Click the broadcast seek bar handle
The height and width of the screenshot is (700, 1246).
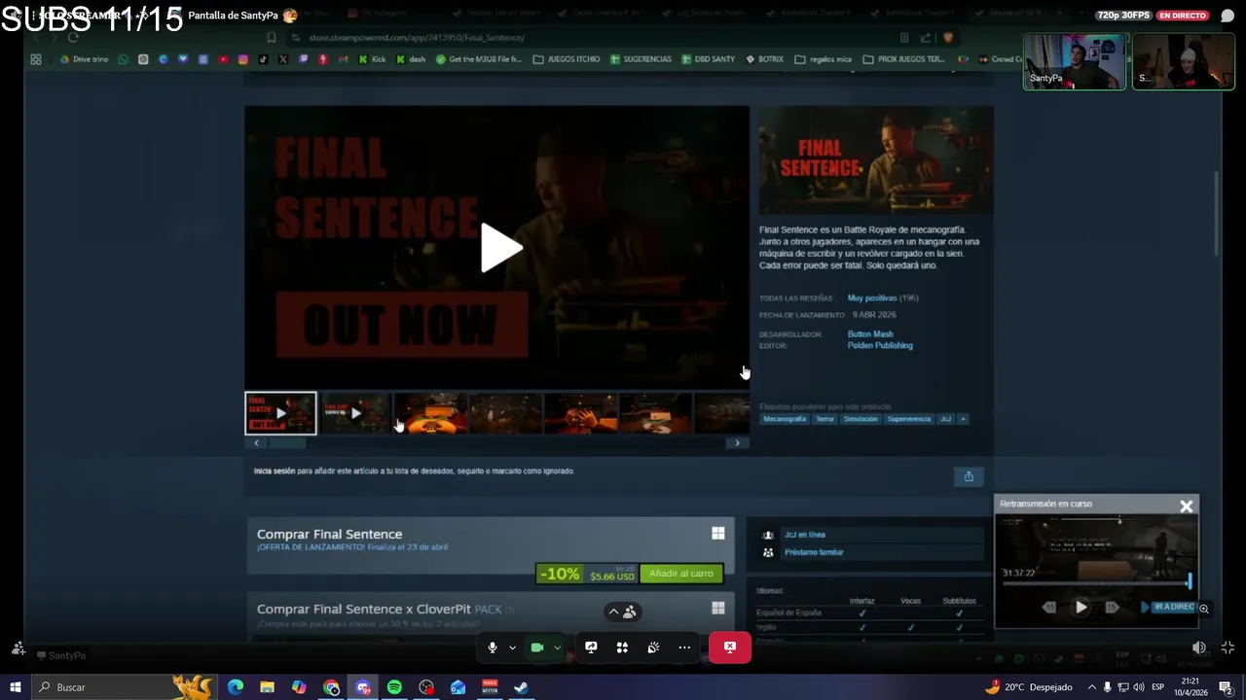[1189, 581]
